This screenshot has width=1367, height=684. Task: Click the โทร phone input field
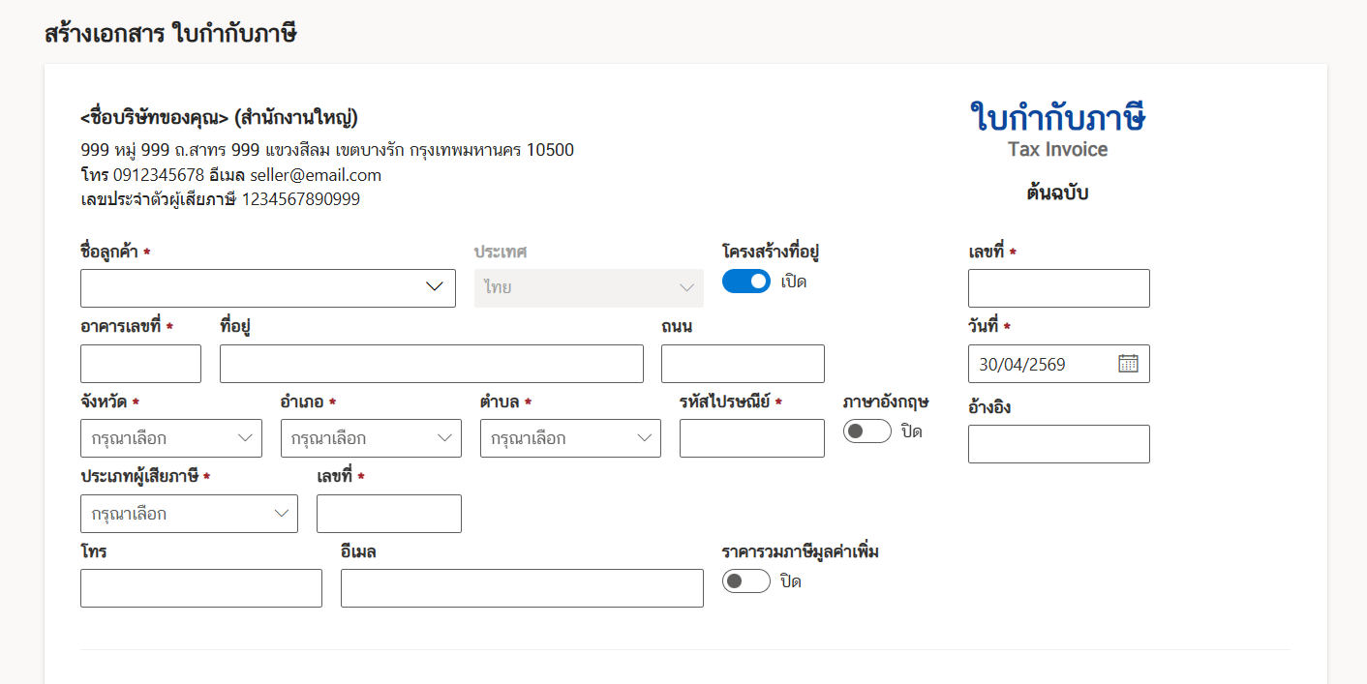tap(200, 588)
